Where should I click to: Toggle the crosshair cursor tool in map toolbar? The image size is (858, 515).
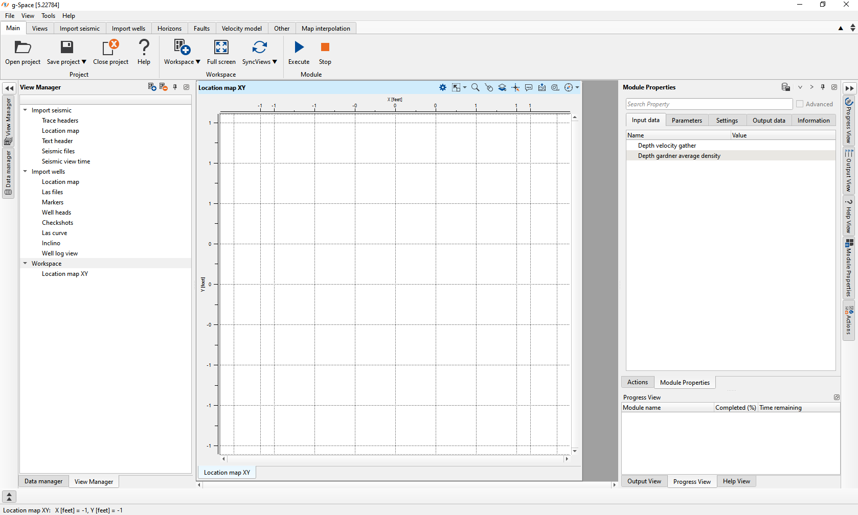click(515, 87)
